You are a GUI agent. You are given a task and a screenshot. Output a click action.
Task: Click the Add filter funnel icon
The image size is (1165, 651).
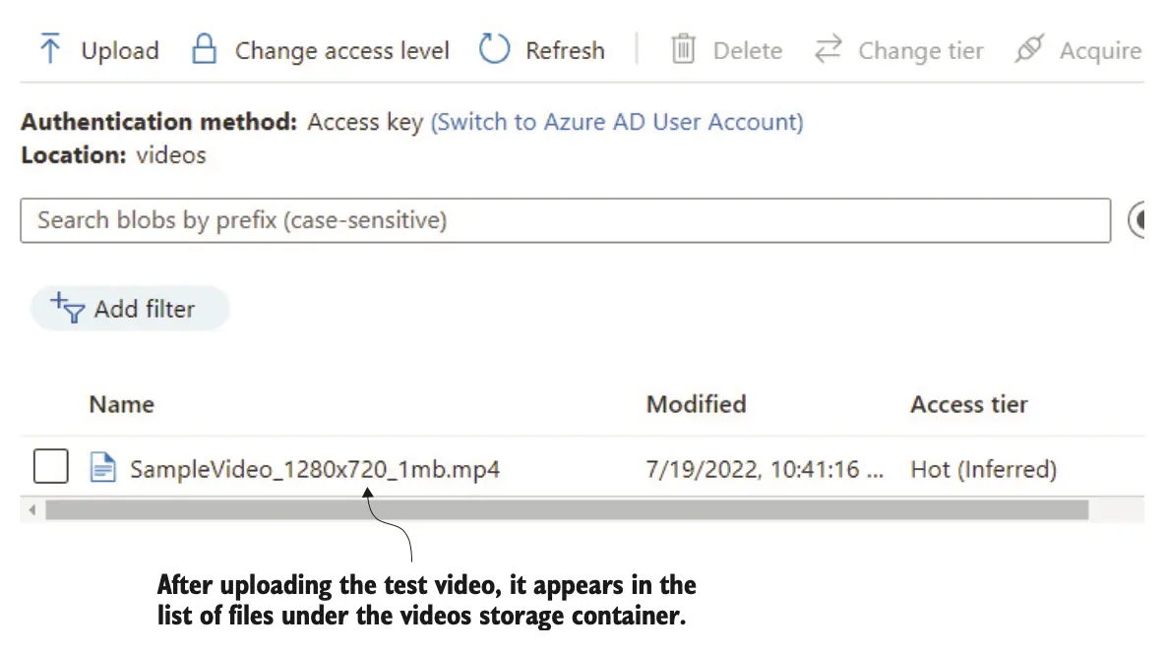68,308
